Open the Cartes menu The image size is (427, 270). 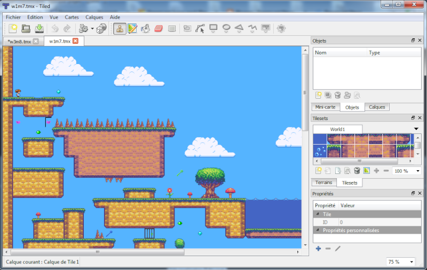point(72,17)
